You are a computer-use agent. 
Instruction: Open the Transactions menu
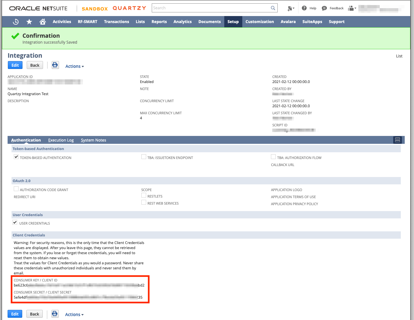tap(116, 22)
